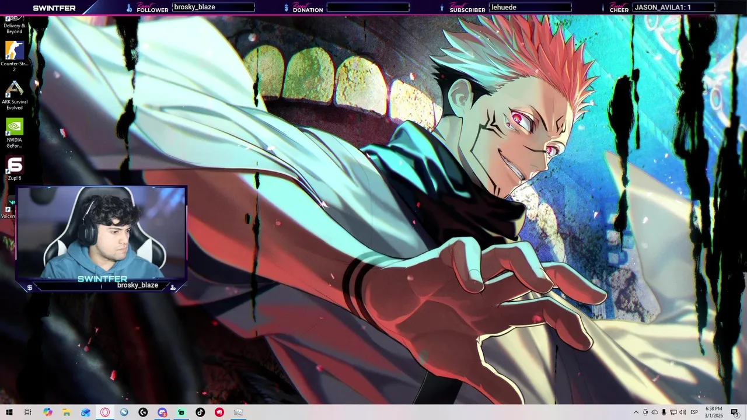747x420 pixels.
Task: Open the Delivery & Beyond desktop shortcut
Action: pos(15,25)
